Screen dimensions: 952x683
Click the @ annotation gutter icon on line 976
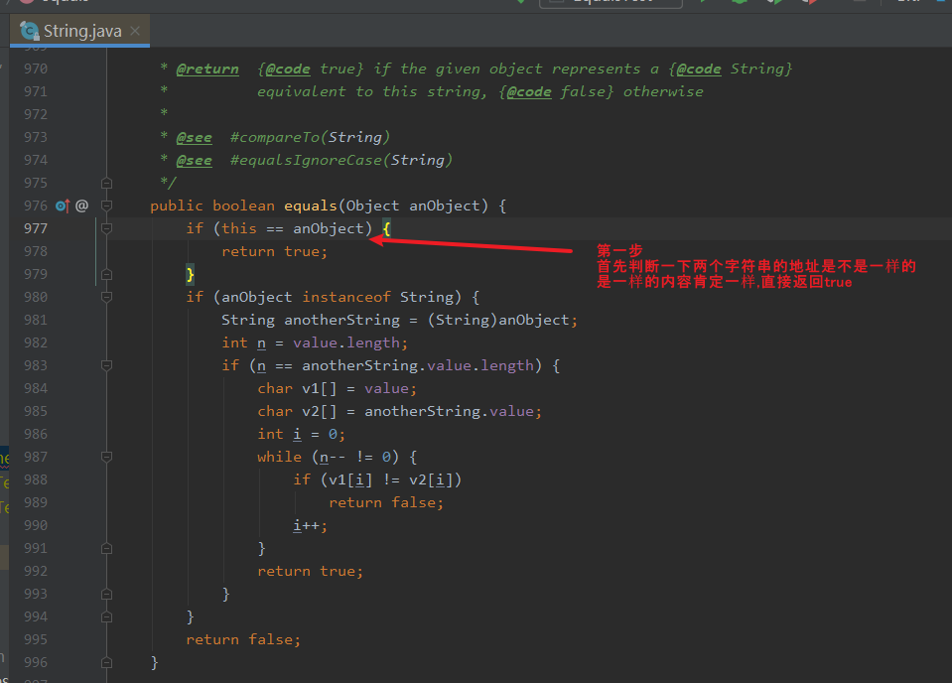coord(82,205)
